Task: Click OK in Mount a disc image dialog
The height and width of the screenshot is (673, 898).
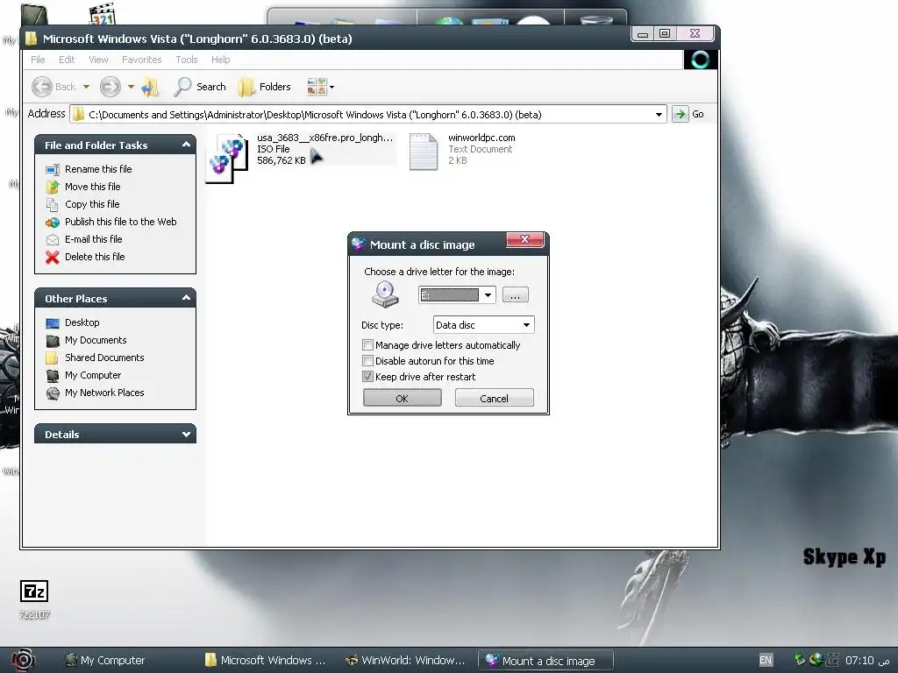Action: point(402,399)
